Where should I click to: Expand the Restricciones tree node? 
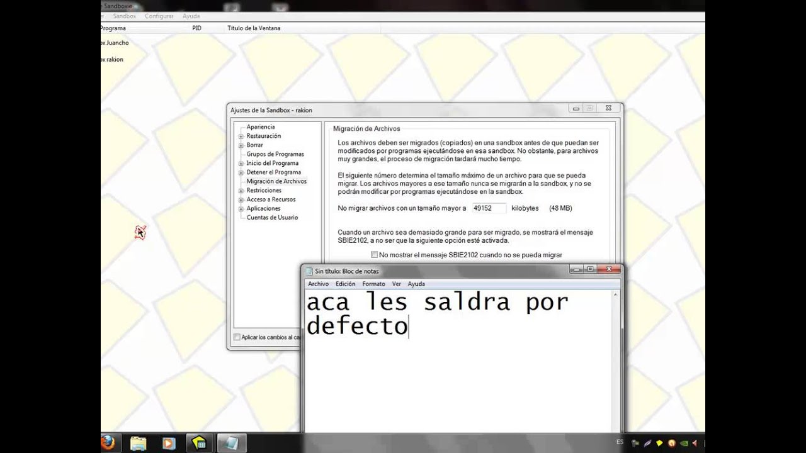pyautogui.click(x=241, y=191)
